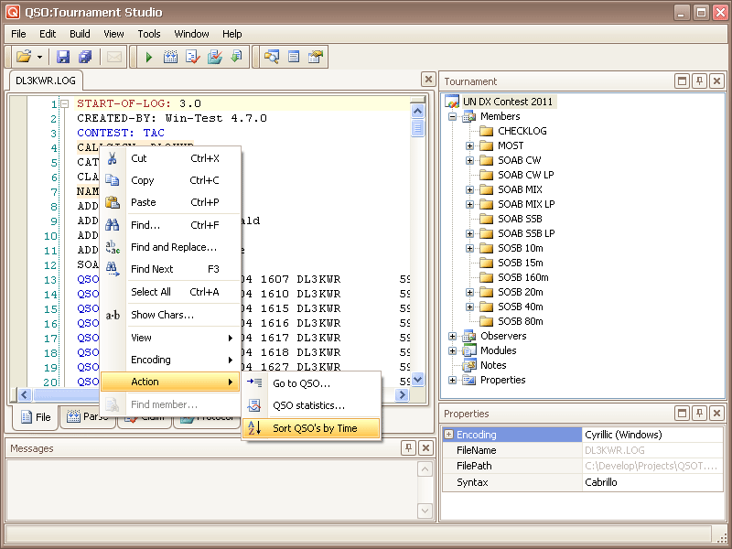Image resolution: width=732 pixels, height=549 pixels.
Task: Open the Tools menu
Action: click(x=149, y=34)
